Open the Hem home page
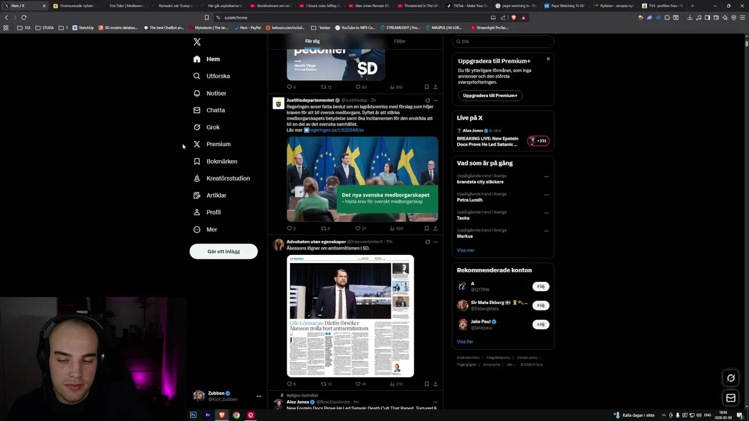 pyautogui.click(x=207, y=59)
